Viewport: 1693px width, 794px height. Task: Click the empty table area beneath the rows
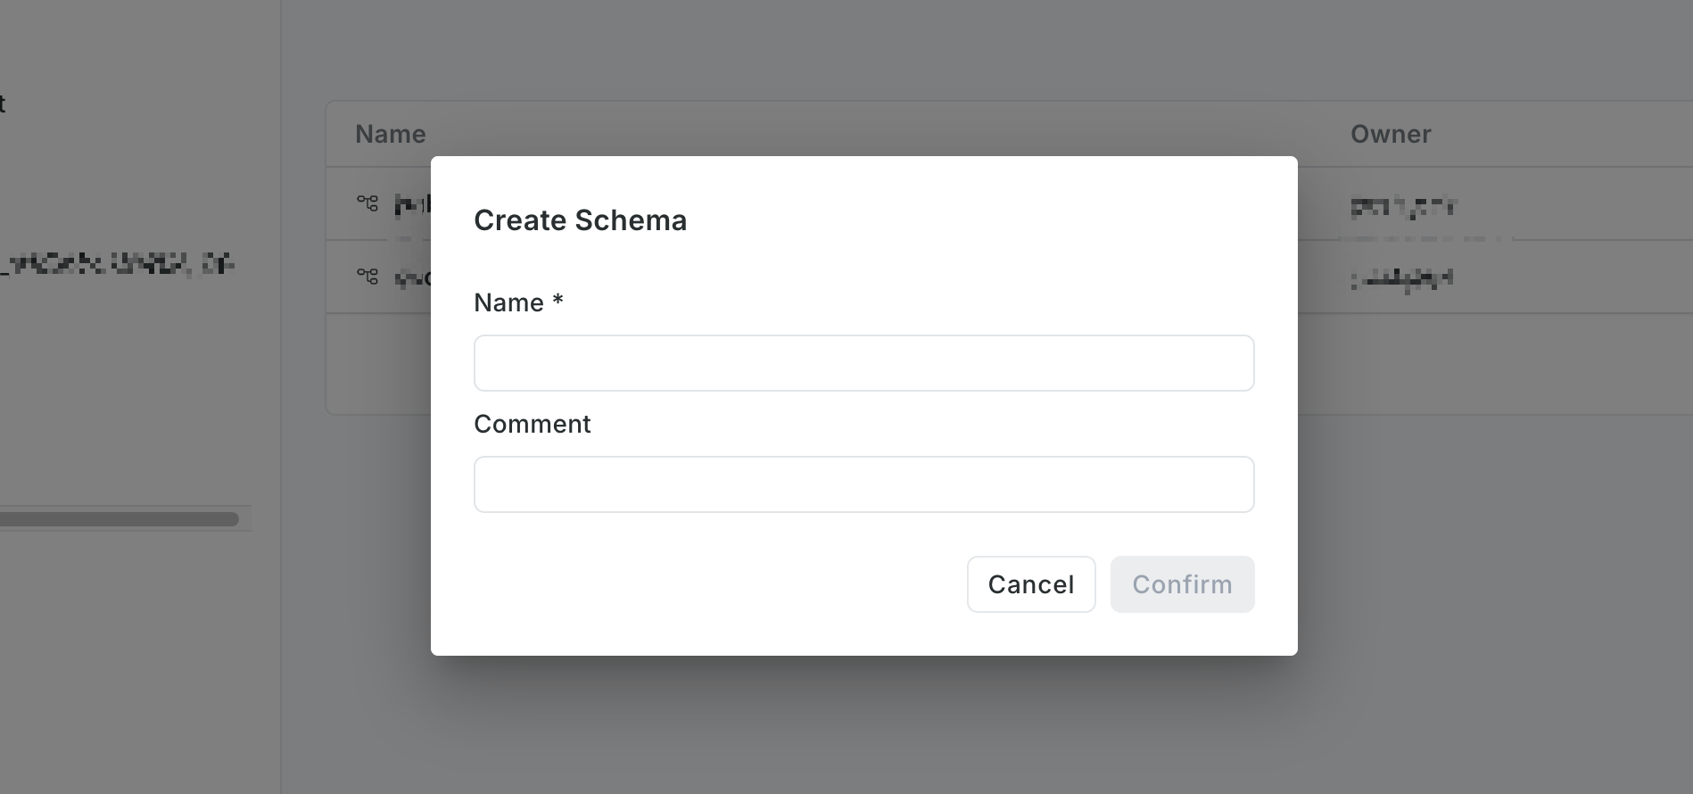pyautogui.click(x=378, y=363)
